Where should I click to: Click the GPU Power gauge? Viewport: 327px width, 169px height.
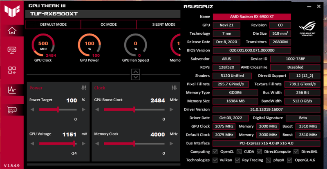click(89, 45)
